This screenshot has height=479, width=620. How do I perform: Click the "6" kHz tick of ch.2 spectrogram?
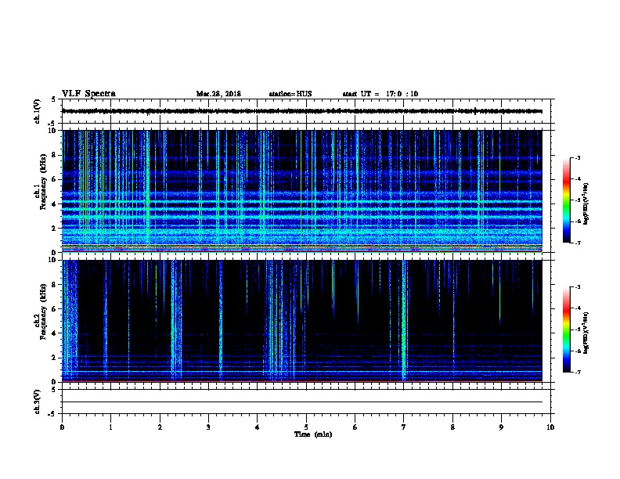(x=55, y=308)
